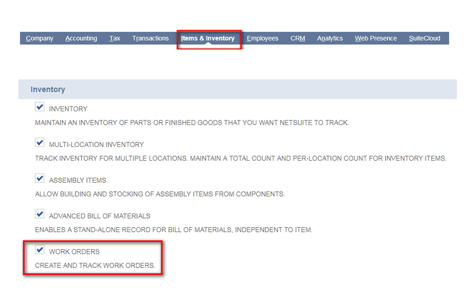This screenshot has height=294, width=471.
Task: Go to the Tax tab
Action: coord(114,38)
